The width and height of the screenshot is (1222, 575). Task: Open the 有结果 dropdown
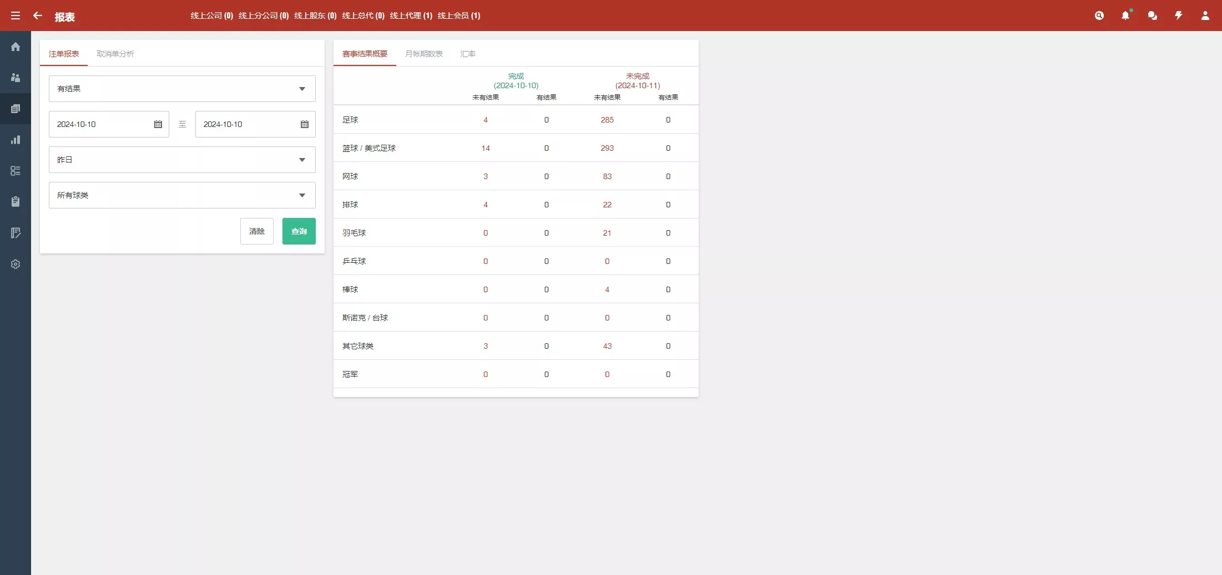coord(181,89)
